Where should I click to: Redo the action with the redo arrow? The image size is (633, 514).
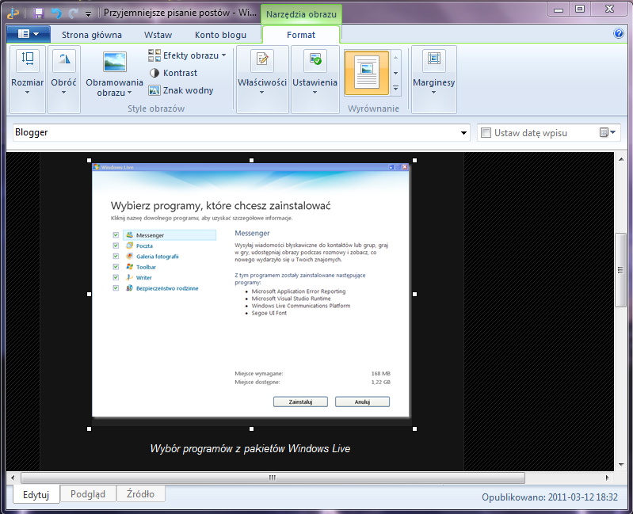(x=73, y=13)
